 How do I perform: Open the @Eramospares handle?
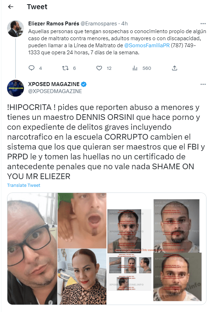[99, 24]
